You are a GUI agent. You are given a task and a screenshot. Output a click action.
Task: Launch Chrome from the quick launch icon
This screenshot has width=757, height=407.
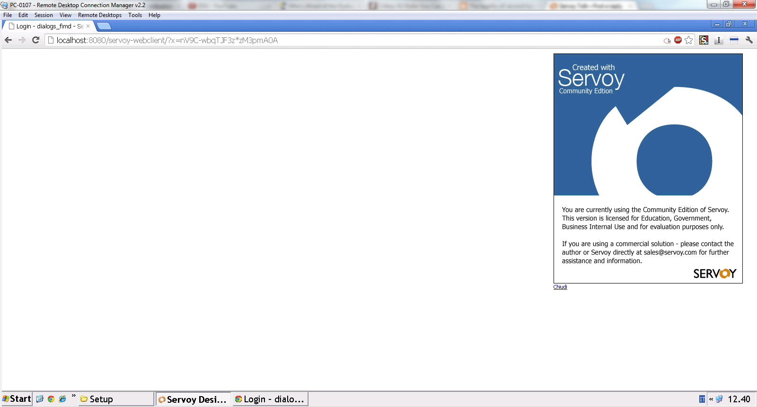click(x=51, y=399)
